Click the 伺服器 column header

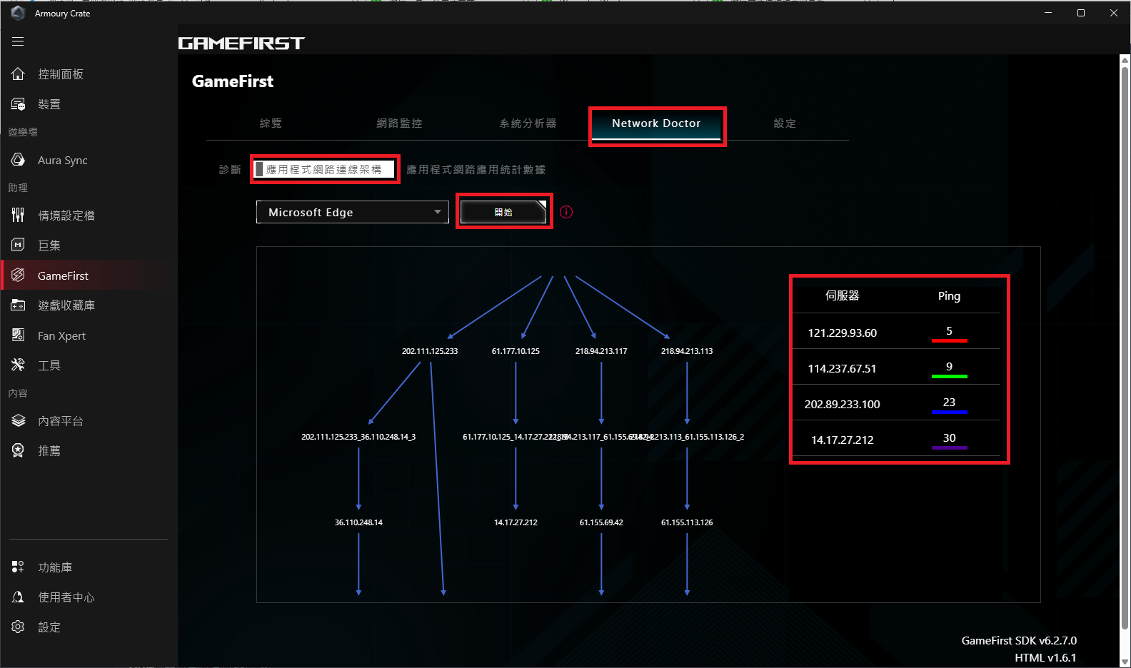pos(843,295)
